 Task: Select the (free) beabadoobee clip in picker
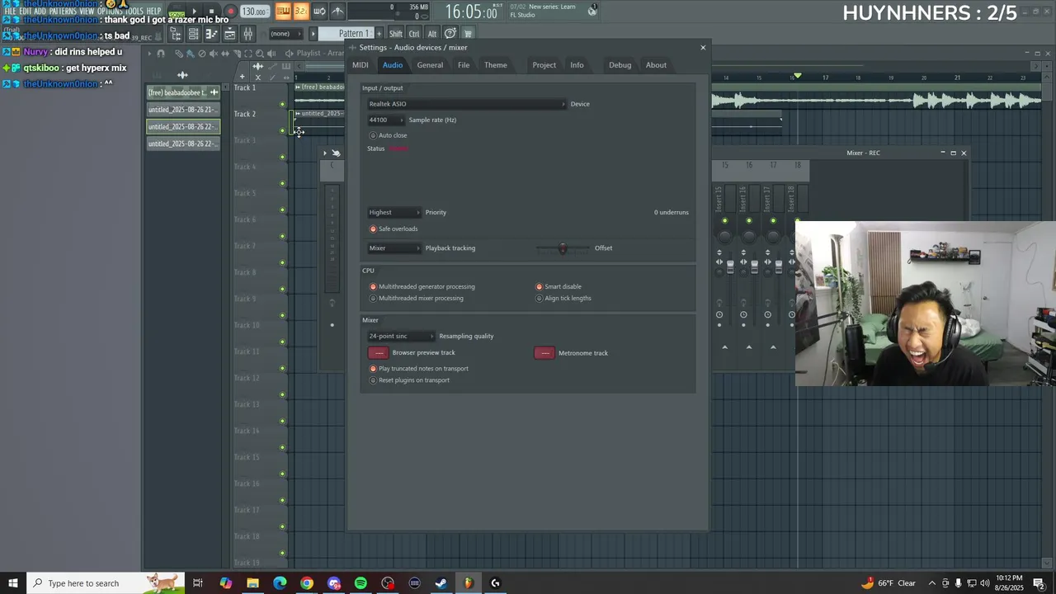point(183,92)
